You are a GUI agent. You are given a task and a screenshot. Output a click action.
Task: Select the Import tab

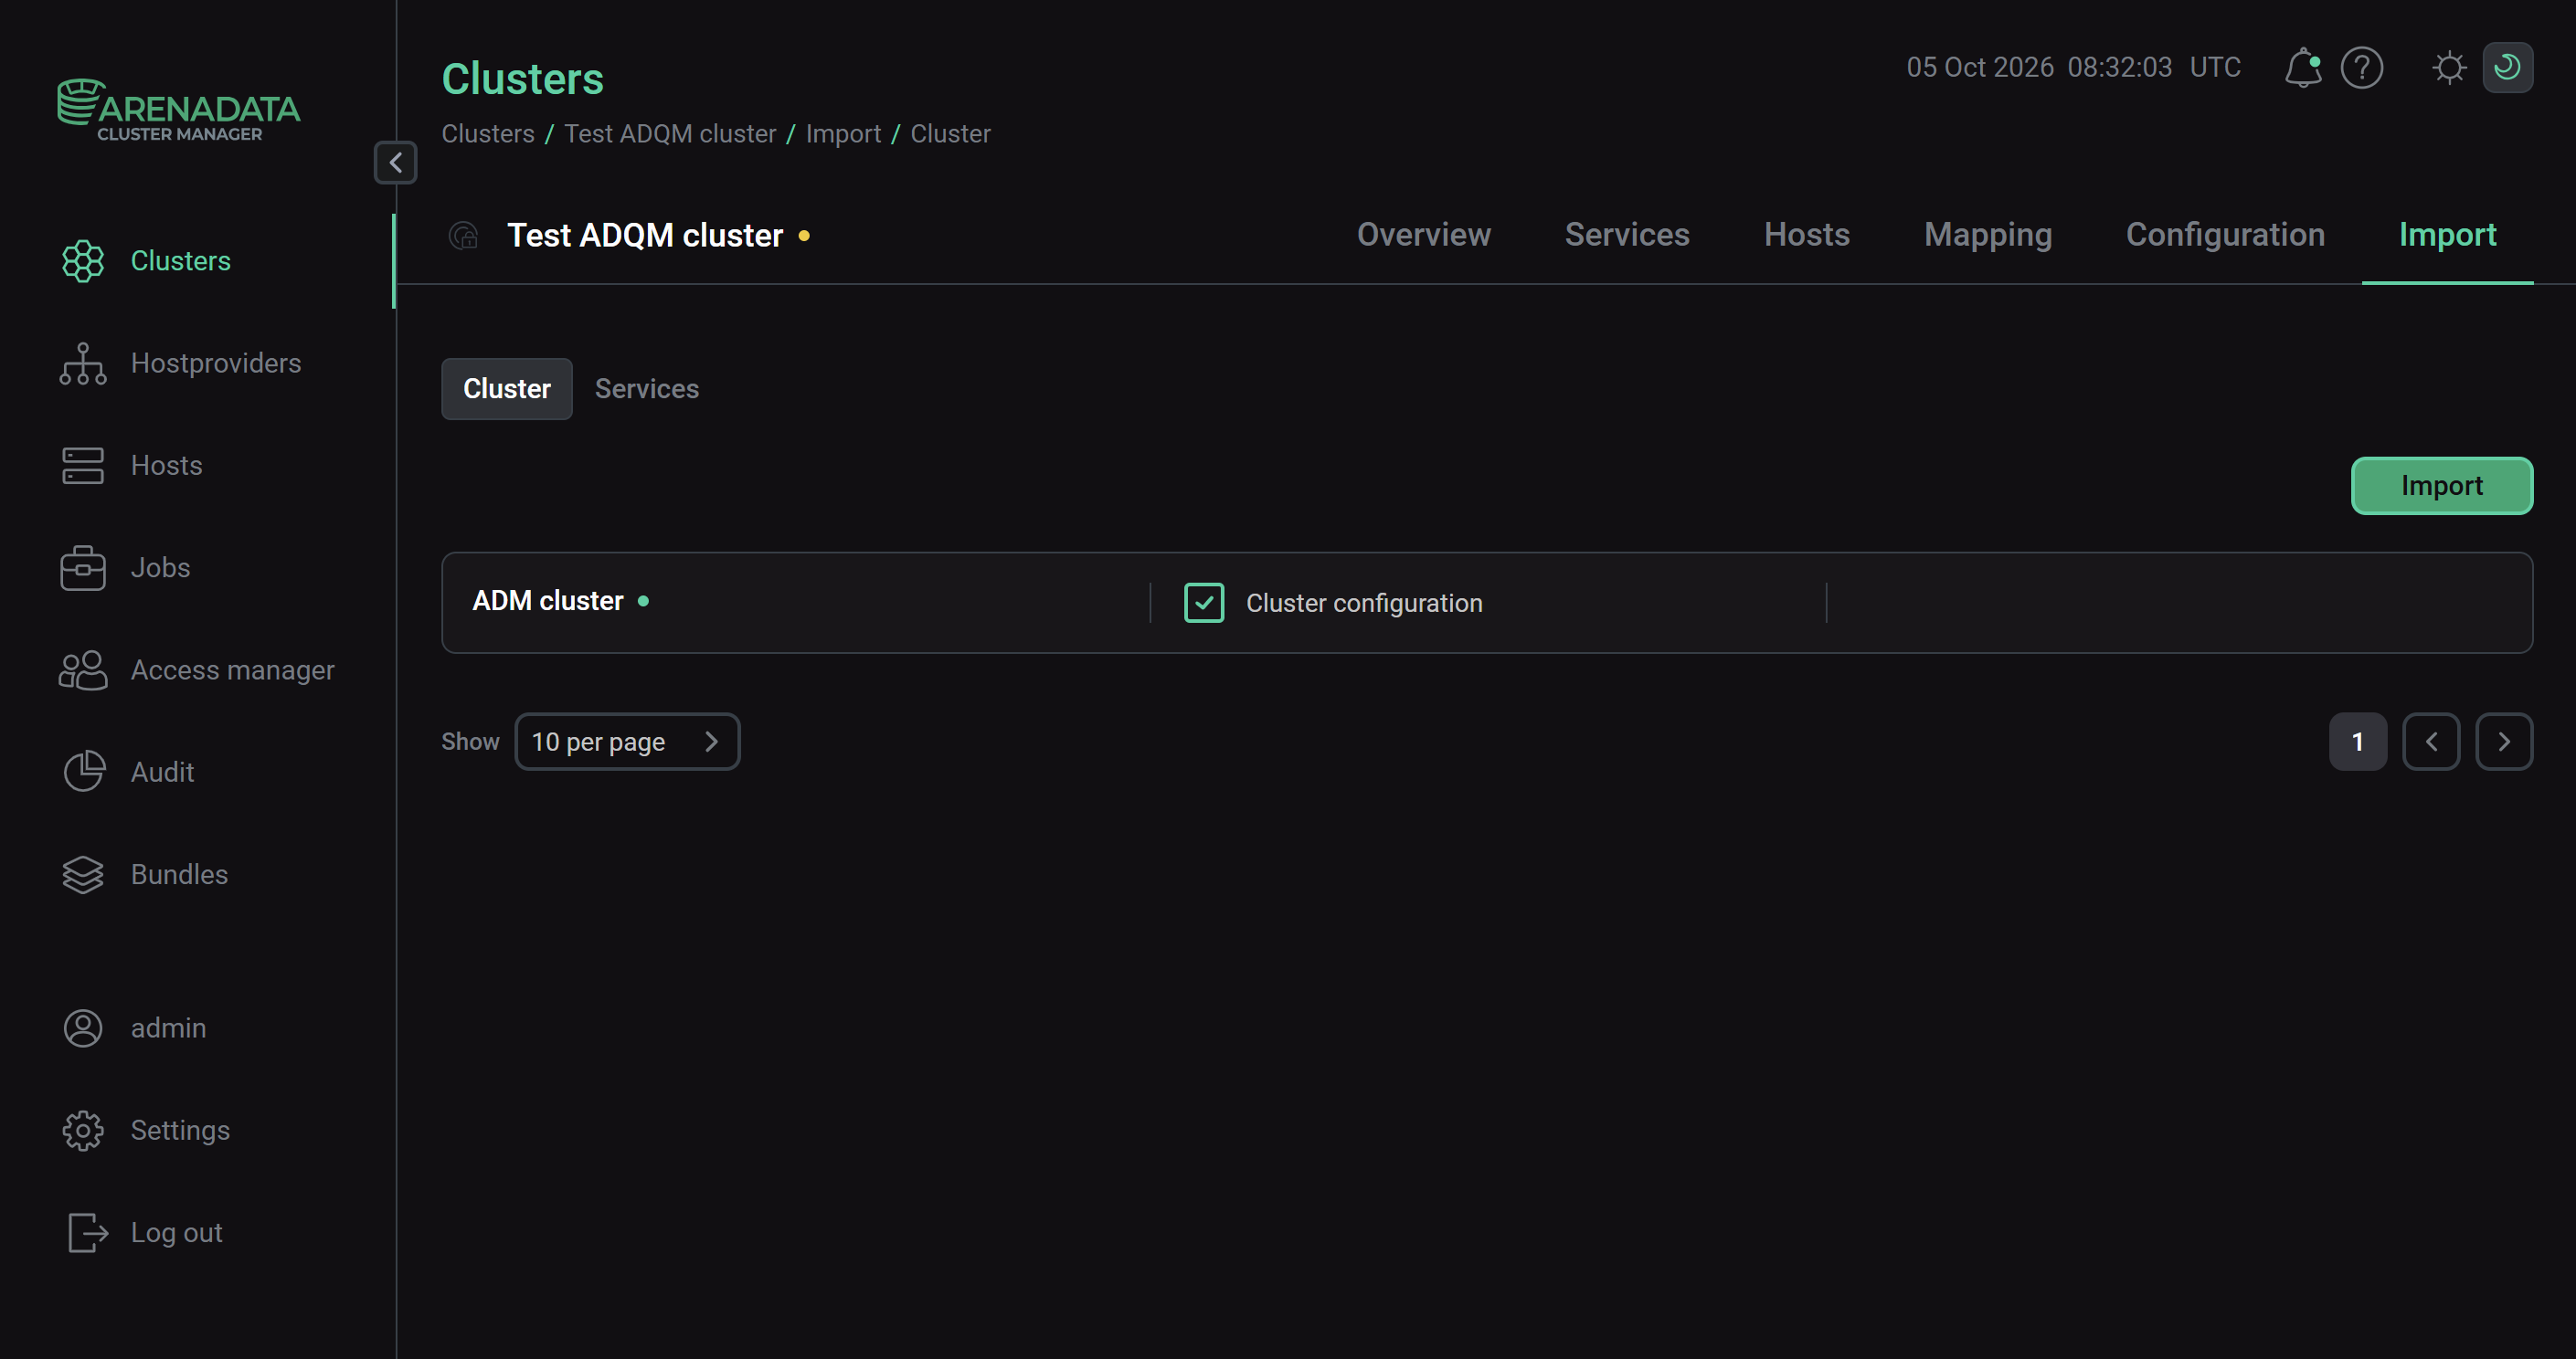pos(2447,235)
